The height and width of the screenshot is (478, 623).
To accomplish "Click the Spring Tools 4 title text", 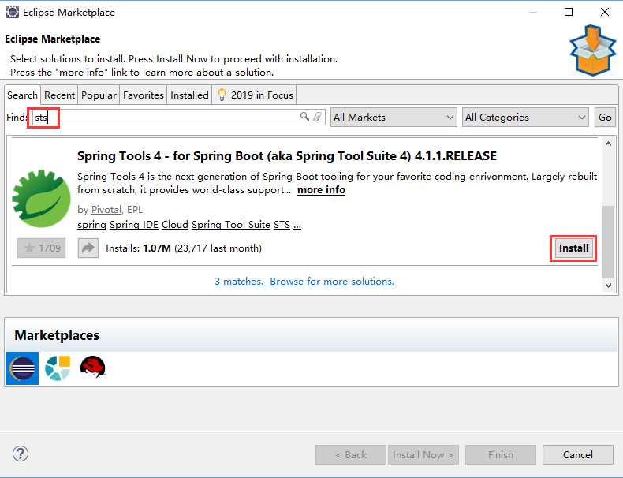I will pyautogui.click(x=286, y=155).
